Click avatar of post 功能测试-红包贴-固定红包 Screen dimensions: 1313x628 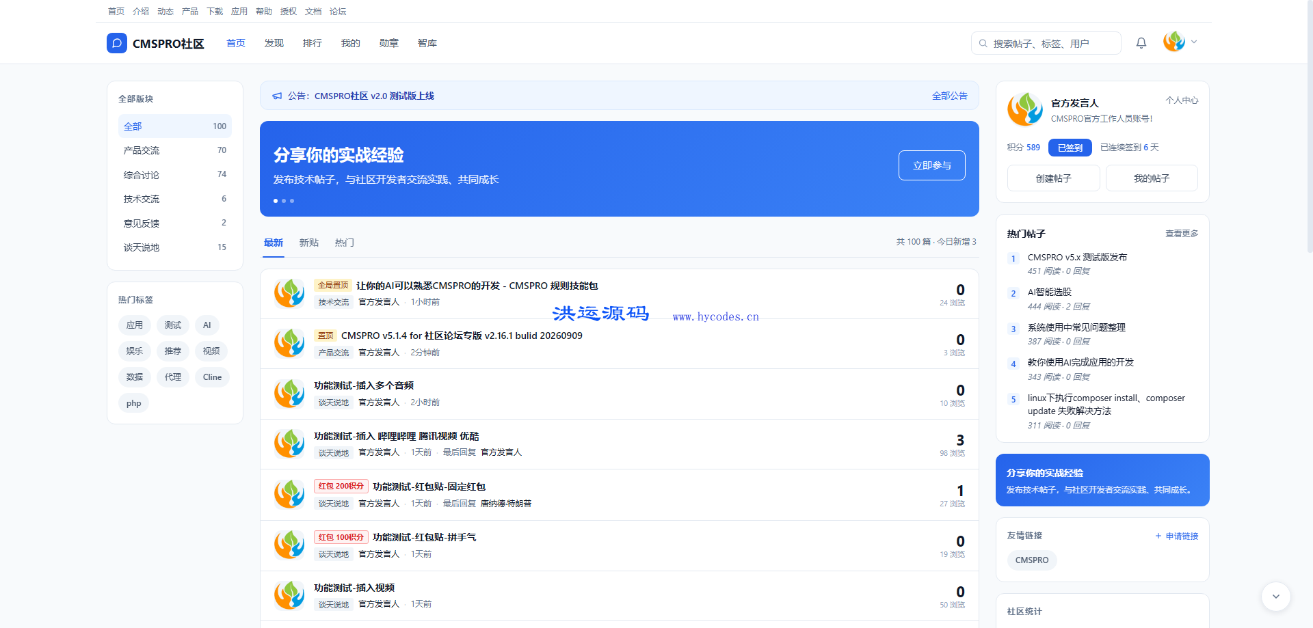click(289, 494)
